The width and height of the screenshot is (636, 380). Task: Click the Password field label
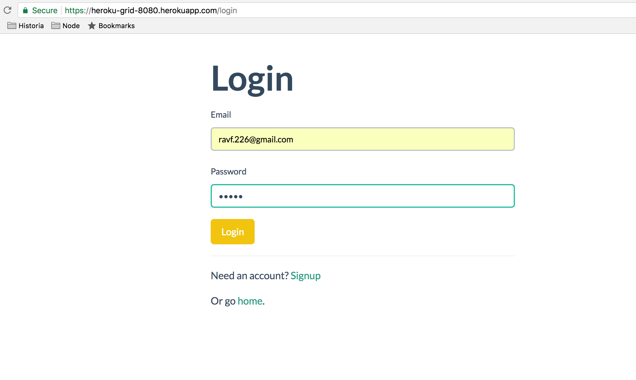click(228, 172)
